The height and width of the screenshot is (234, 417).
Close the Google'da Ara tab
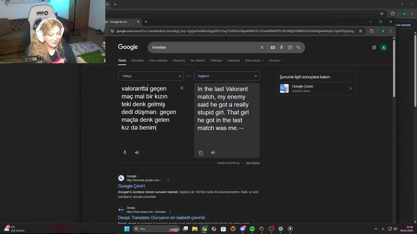(x=138, y=22)
